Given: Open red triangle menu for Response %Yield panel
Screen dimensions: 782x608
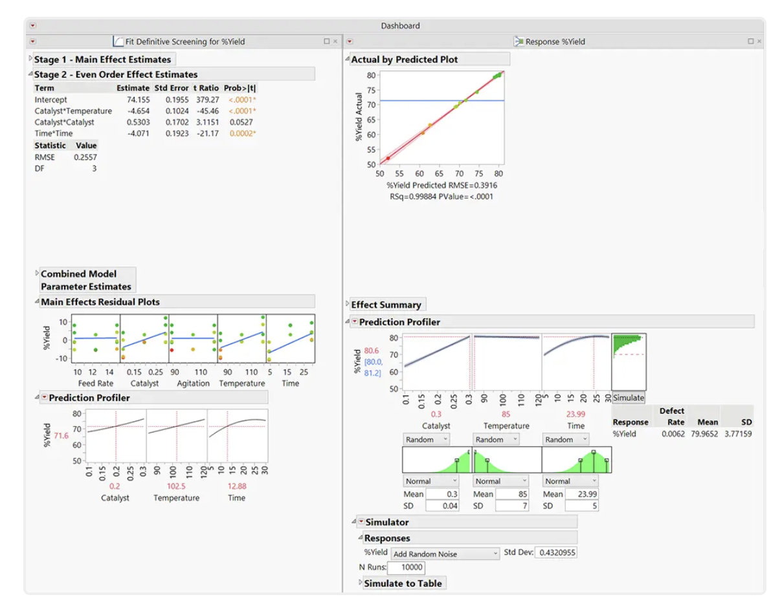Looking at the screenshot, I should (x=350, y=41).
